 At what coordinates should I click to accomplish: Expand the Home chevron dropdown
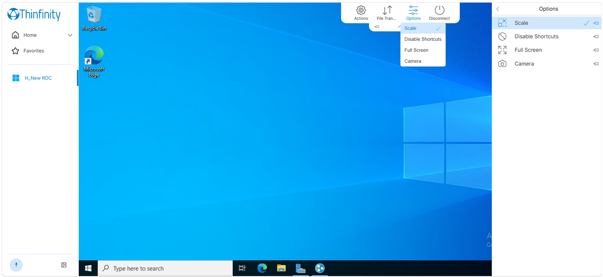click(x=70, y=35)
